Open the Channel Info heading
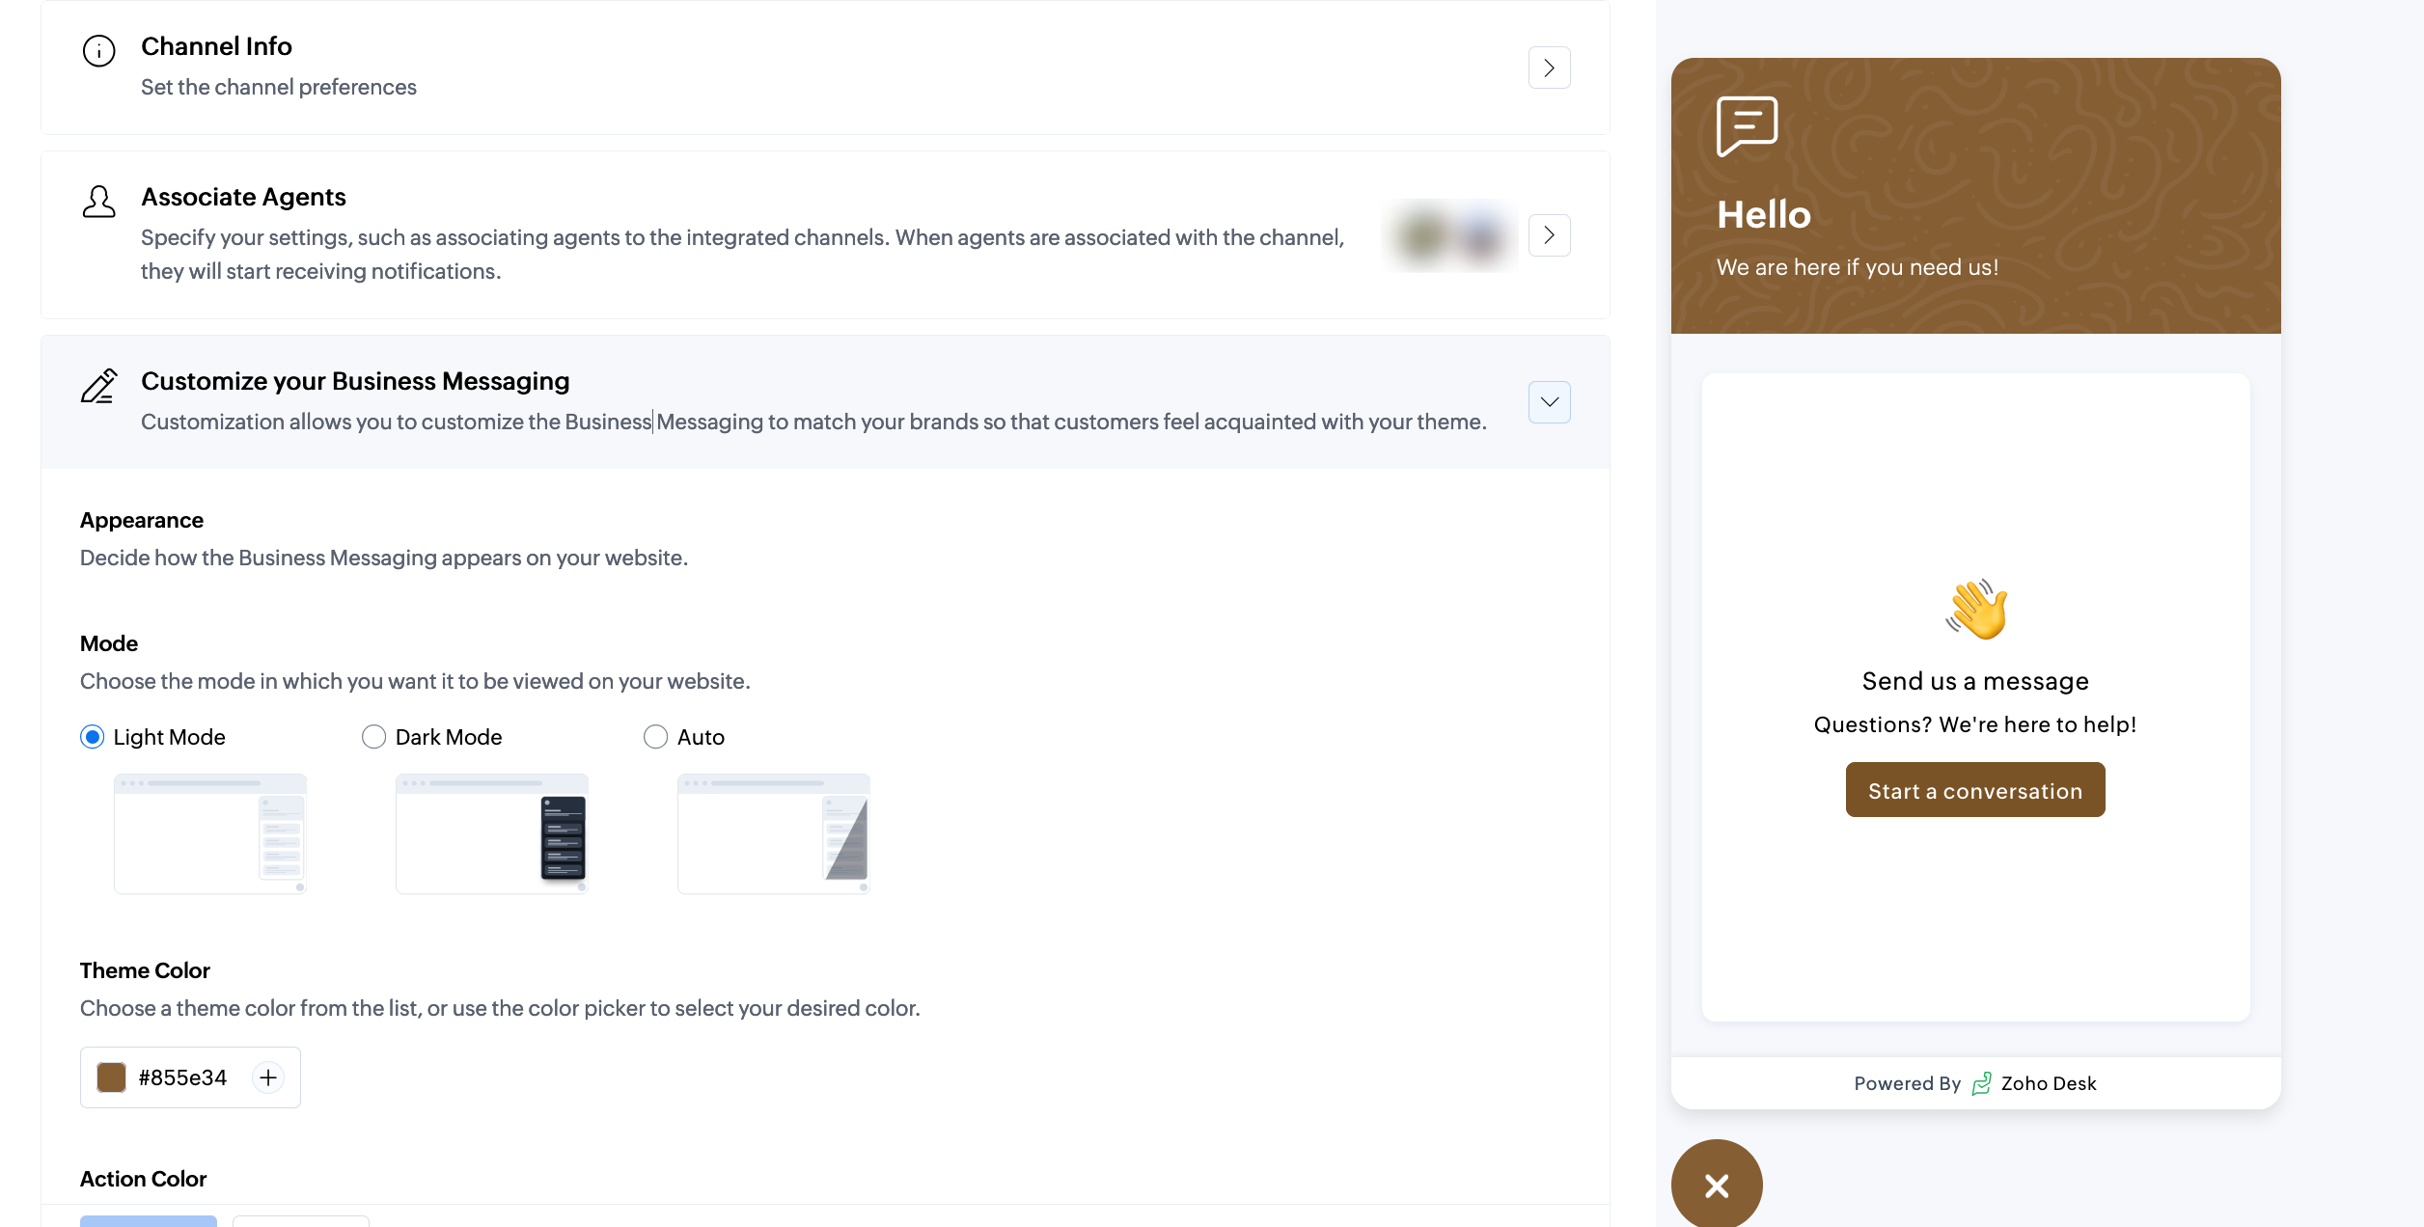The height and width of the screenshot is (1227, 2424). [x=216, y=46]
